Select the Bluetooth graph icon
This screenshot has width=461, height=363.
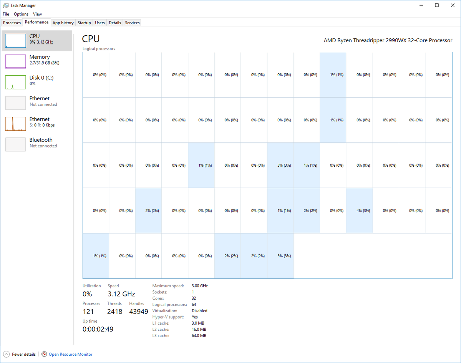point(15,144)
